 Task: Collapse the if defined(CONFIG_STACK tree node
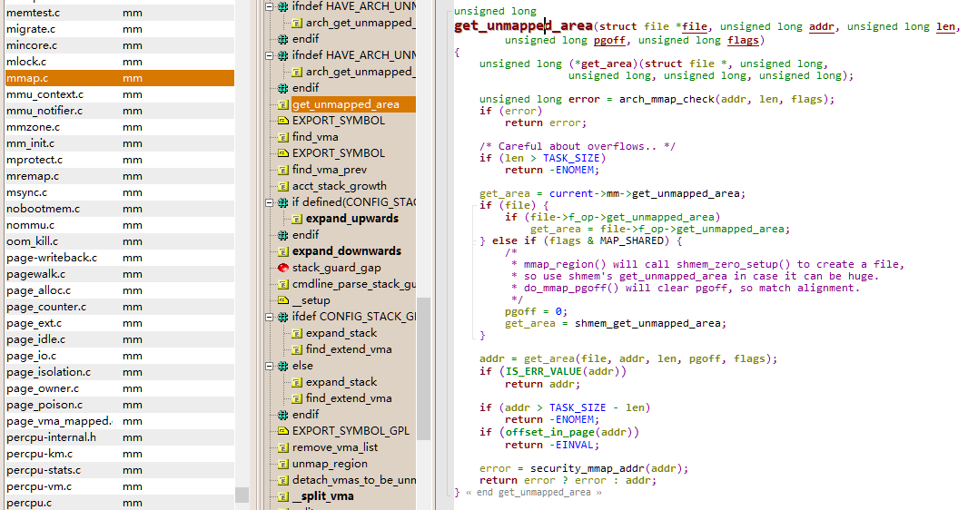click(270, 202)
